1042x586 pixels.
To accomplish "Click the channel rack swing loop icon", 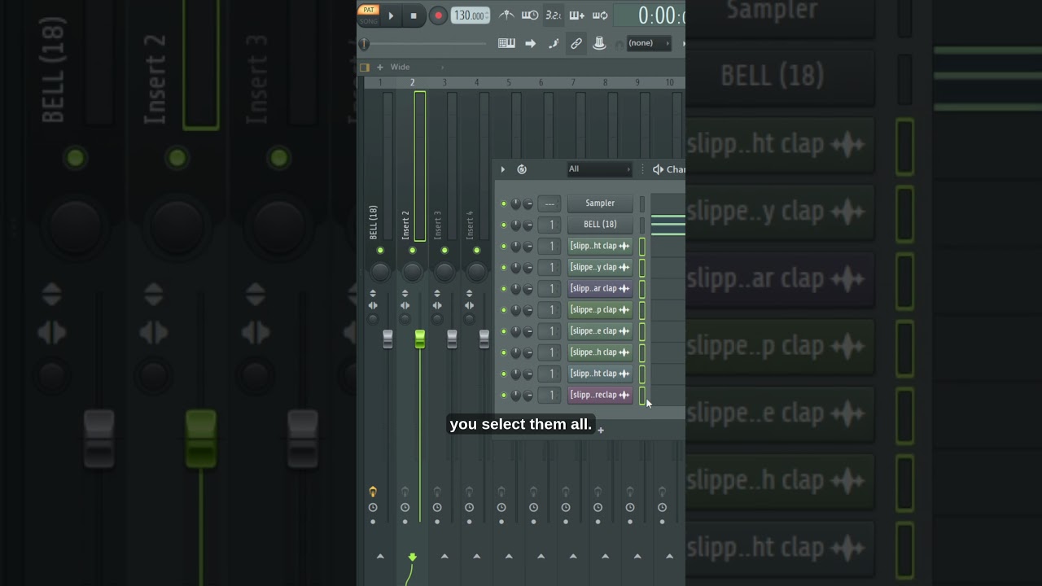I will [522, 169].
